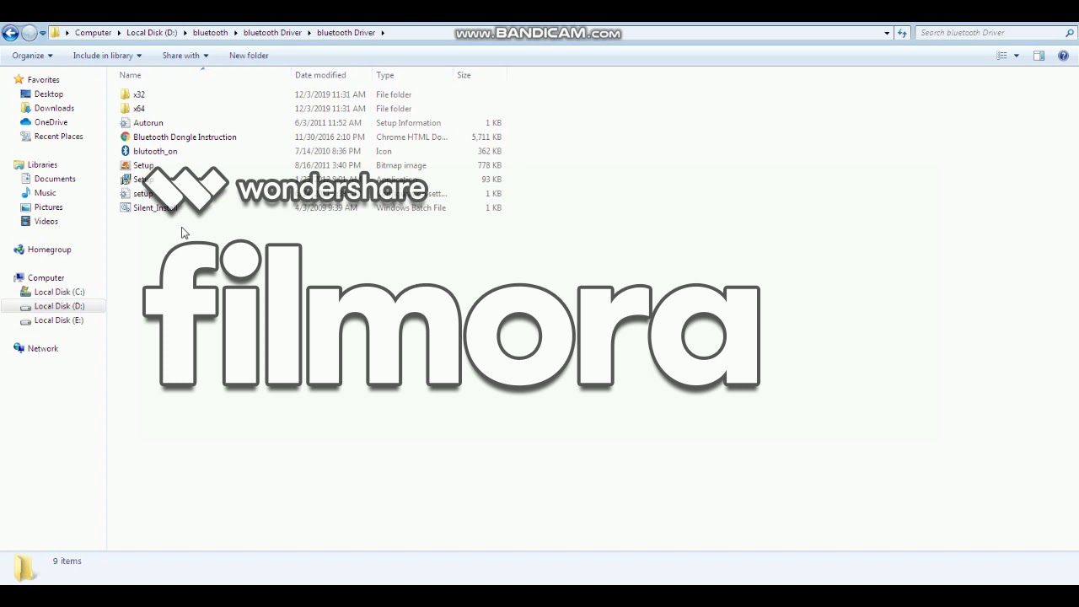This screenshot has height=607, width=1079.
Task: Click the Homegroup icon
Action: coord(19,250)
